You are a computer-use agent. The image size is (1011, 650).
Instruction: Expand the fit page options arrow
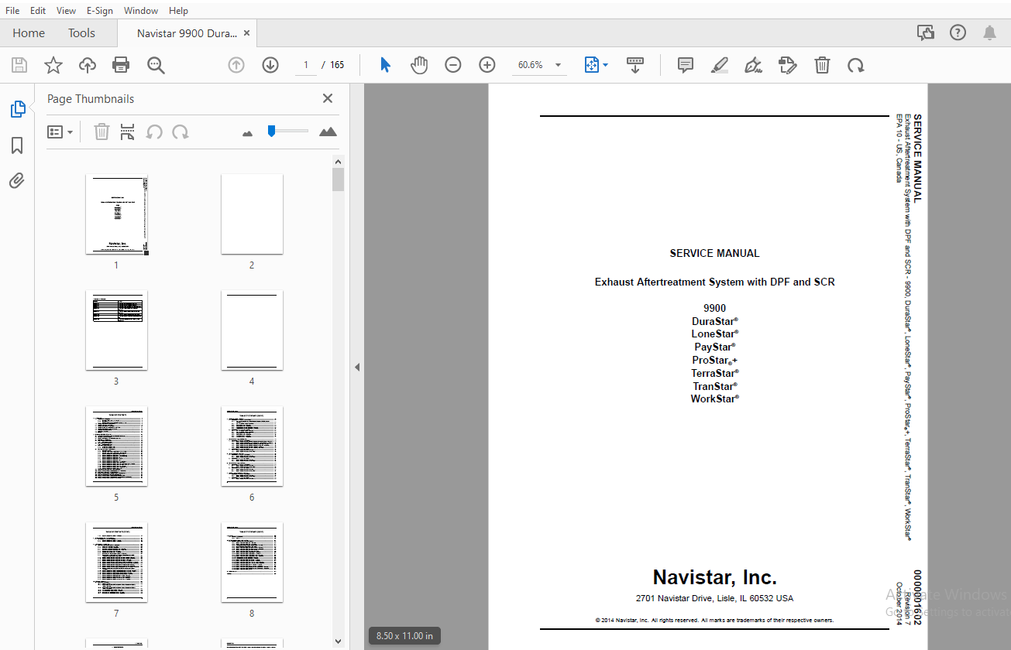click(605, 65)
